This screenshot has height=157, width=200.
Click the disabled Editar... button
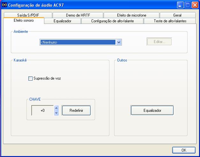point(159,42)
